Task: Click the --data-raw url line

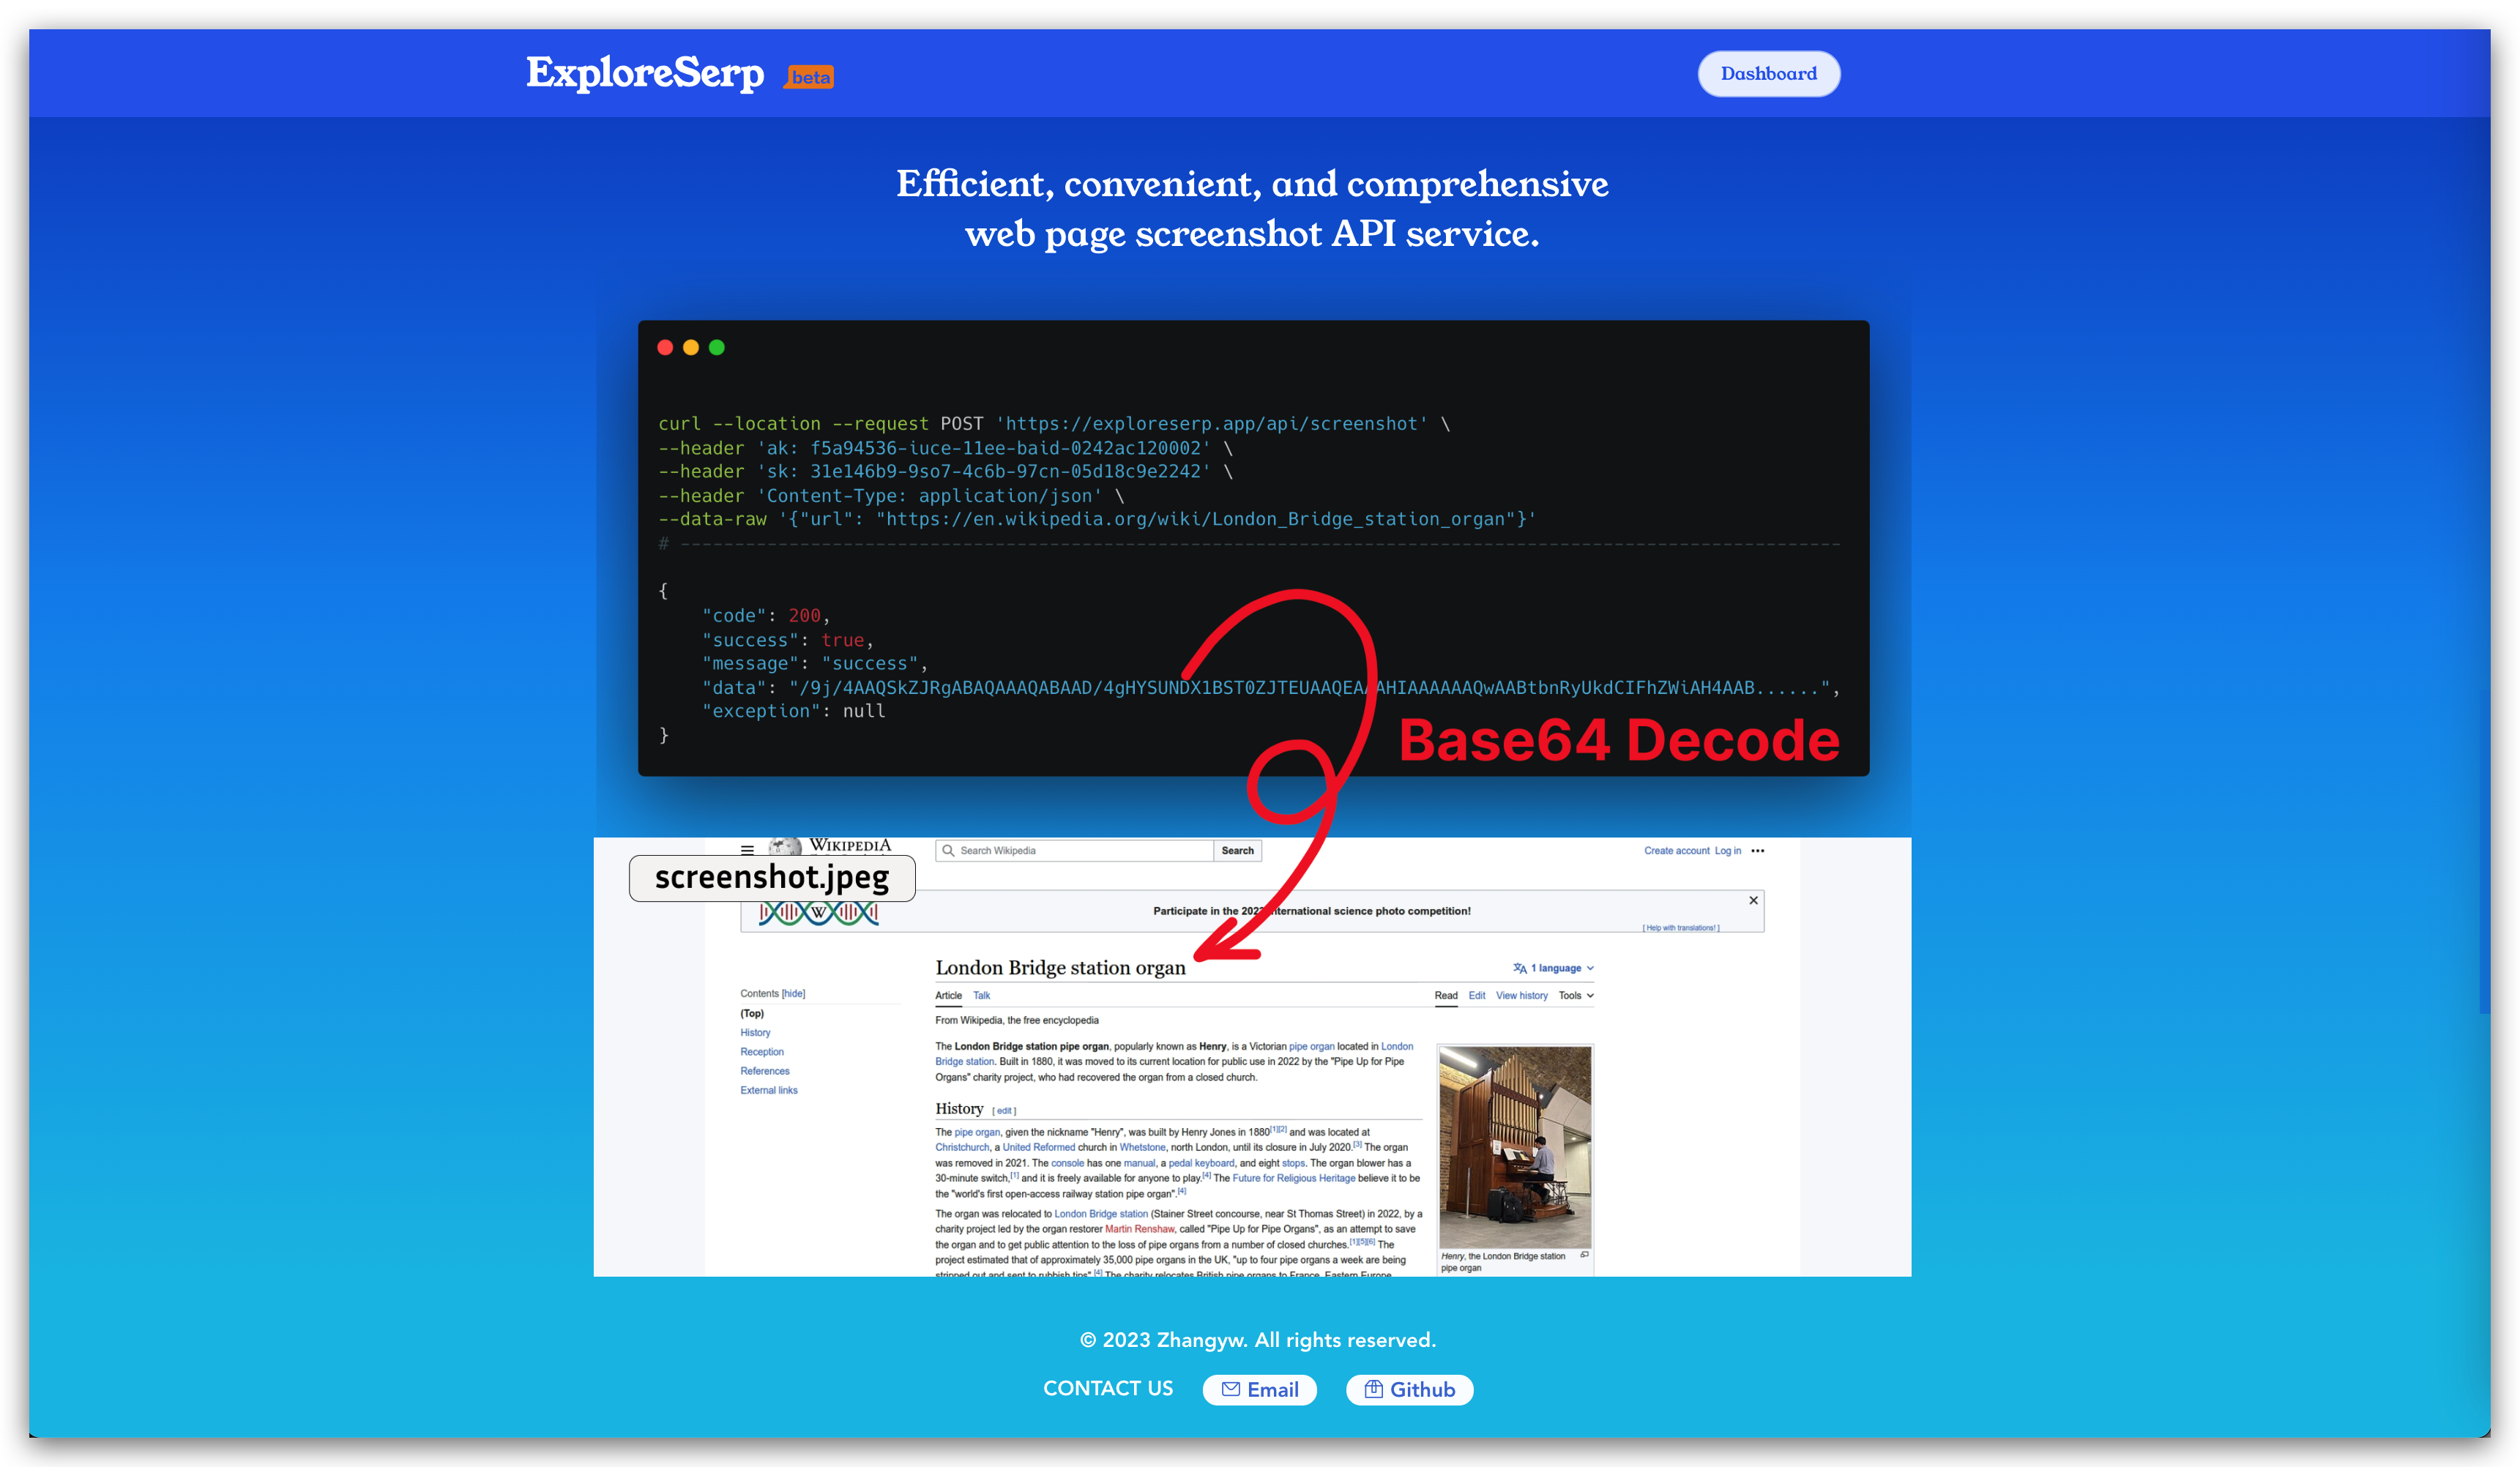Action: tap(1097, 519)
